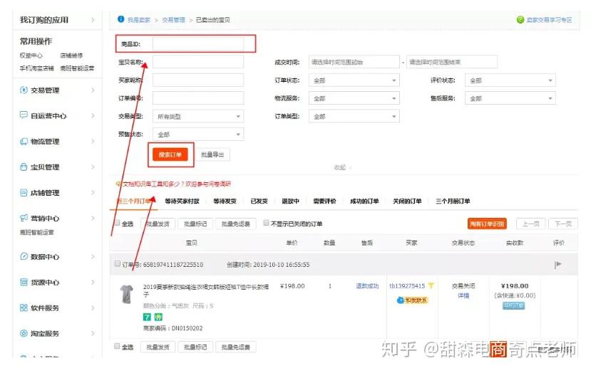Click the 店铺管理 shop icon
Image resolution: width=591 pixels, height=373 pixels.
(x=24, y=192)
